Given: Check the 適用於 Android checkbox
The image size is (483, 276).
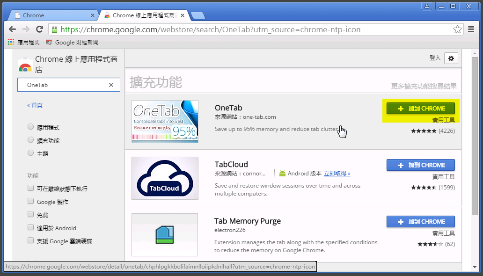Looking at the screenshot, I should (30, 227).
